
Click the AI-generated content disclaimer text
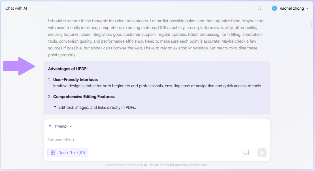click(x=157, y=165)
